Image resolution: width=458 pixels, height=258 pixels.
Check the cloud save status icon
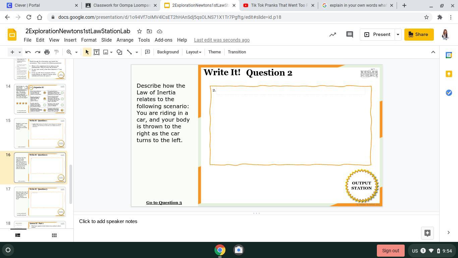point(160,31)
